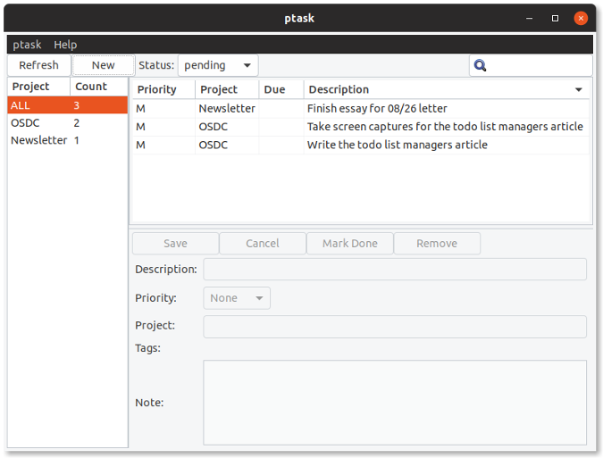The image size is (603, 458).
Task: Click the search input field
Action: pos(539,65)
